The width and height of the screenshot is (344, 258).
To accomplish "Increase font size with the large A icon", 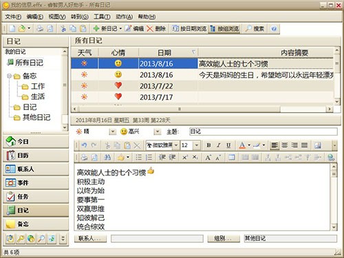I will 208,158.
